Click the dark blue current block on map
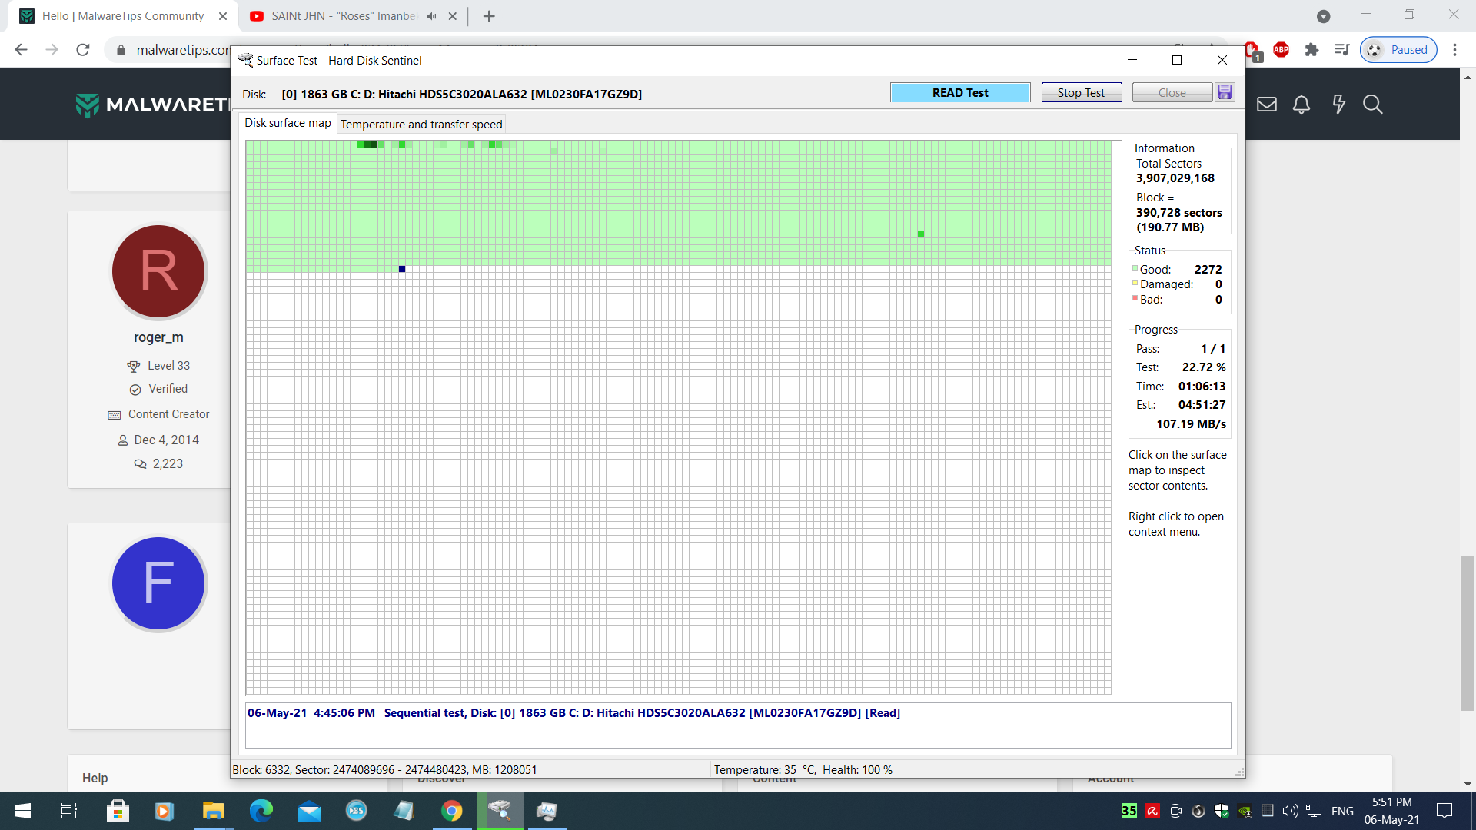The width and height of the screenshot is (1476, 830). coord(402,269)
